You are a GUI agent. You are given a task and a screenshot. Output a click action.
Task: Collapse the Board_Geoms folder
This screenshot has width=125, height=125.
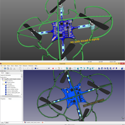click(3, 81)
